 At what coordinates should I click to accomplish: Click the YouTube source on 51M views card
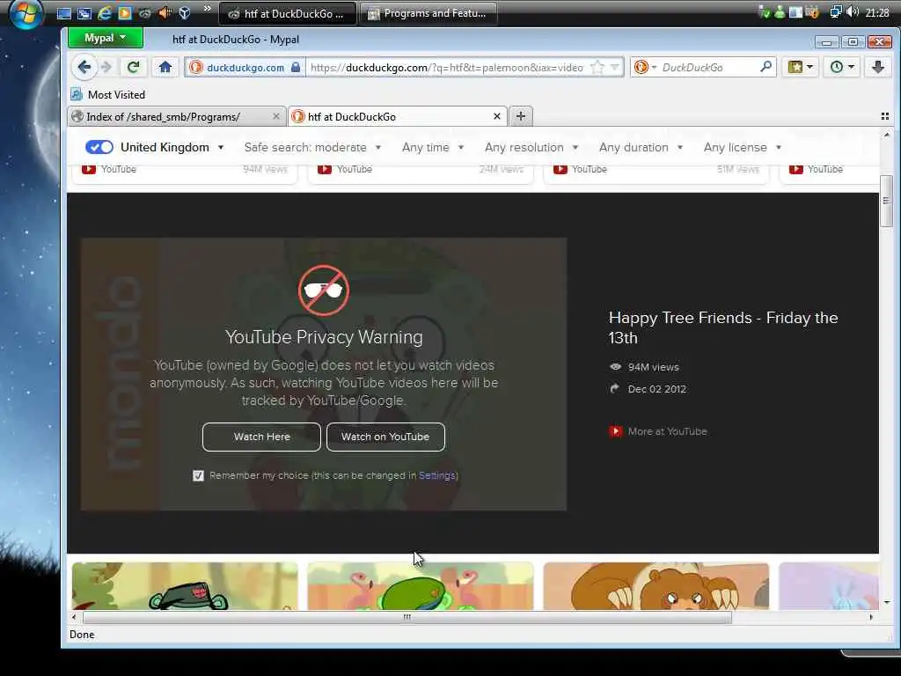pos(581,169)
